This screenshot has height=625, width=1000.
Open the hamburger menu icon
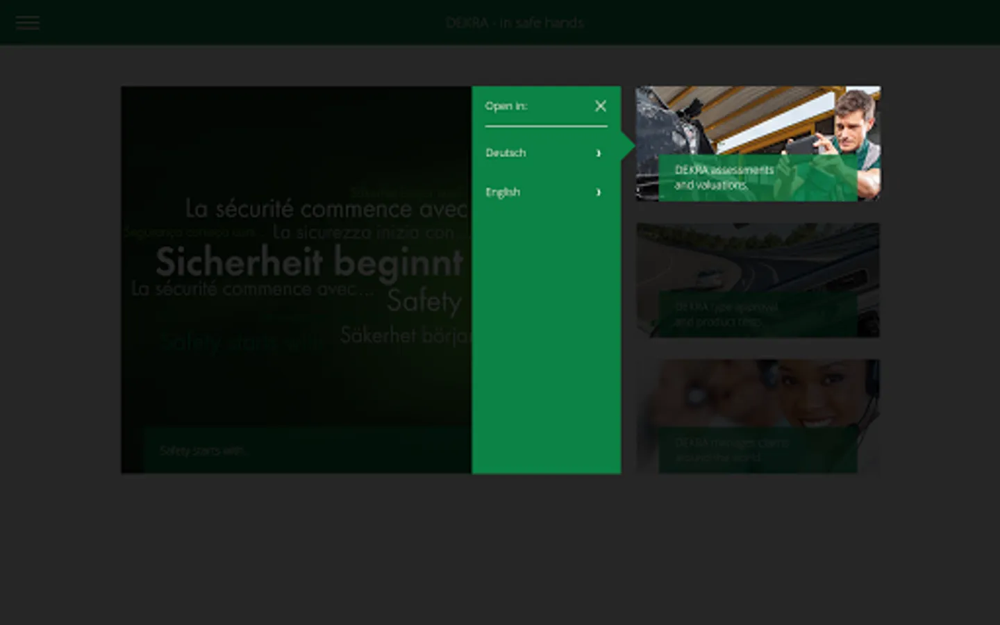point(28,23)
